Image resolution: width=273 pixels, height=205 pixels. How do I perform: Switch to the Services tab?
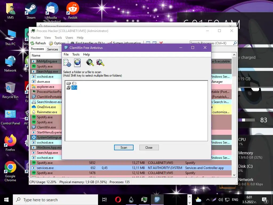(x=53, y=49)
